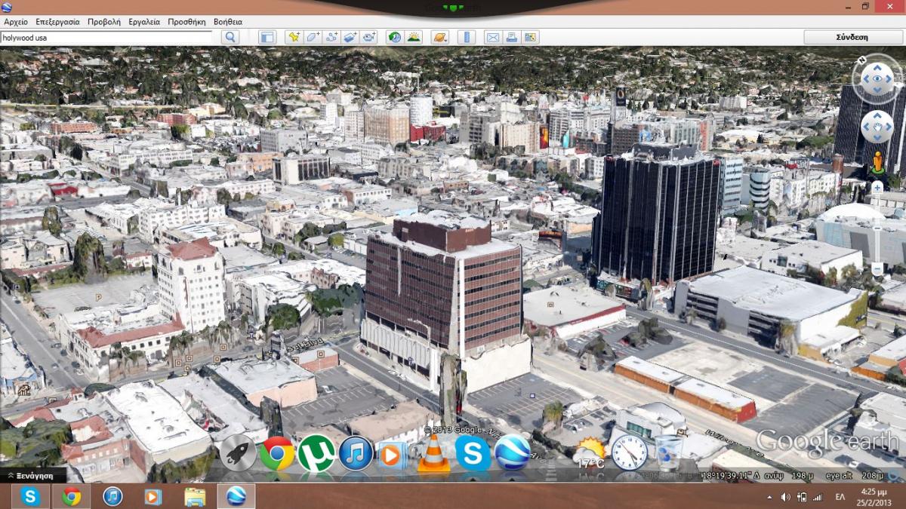Add a polygon from the toolbar

click(313, 37)
